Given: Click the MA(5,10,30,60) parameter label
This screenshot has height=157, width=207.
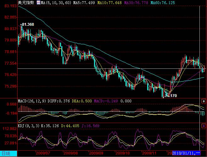Looking at the screenshot, I should coord(56,3).
